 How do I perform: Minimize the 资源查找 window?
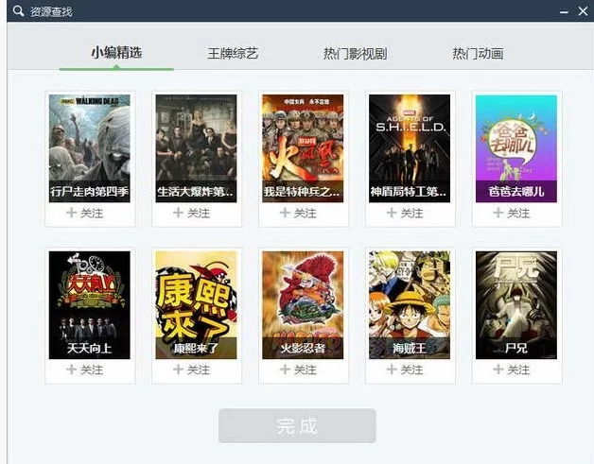(x=564, y=11)
